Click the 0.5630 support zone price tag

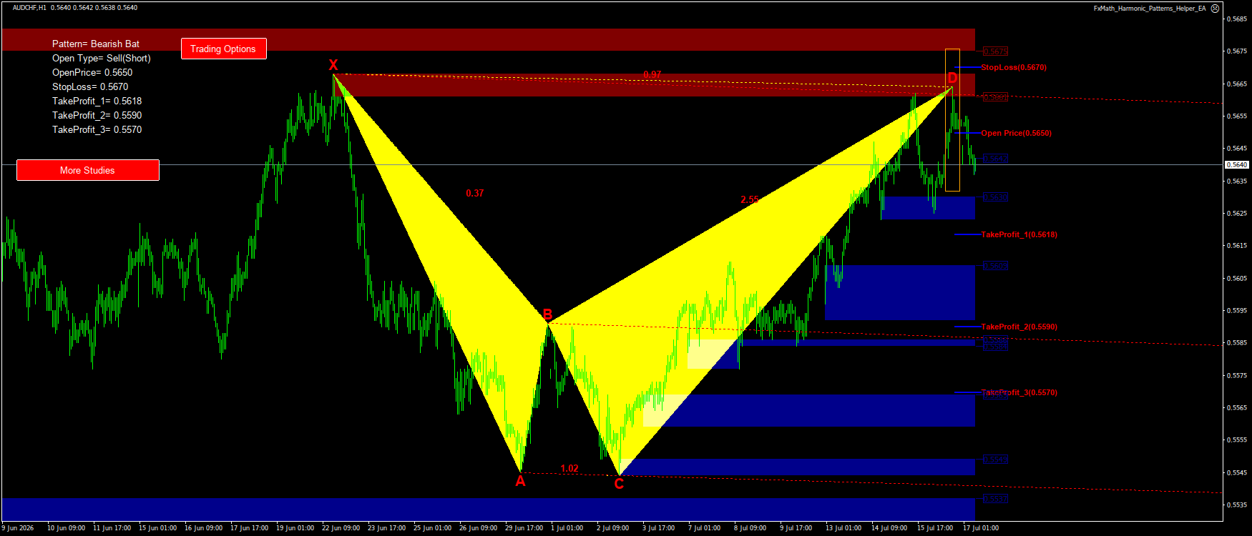pyautogui.click(x=995, y=197)
